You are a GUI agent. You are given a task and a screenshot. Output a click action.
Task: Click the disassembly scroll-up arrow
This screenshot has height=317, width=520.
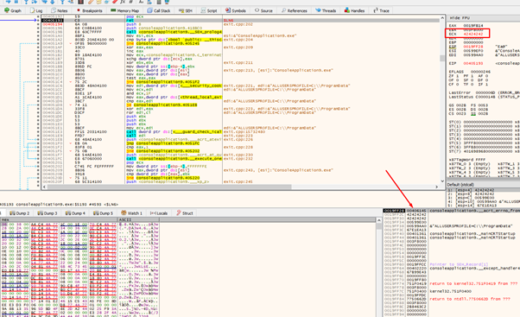442,17
